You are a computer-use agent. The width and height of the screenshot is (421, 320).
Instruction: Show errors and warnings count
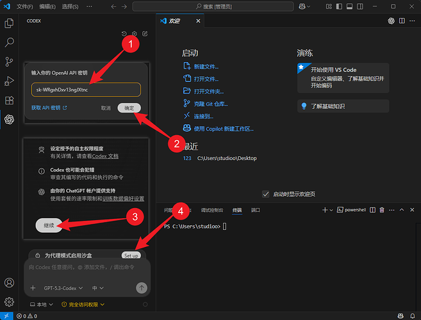coord(27,316)
